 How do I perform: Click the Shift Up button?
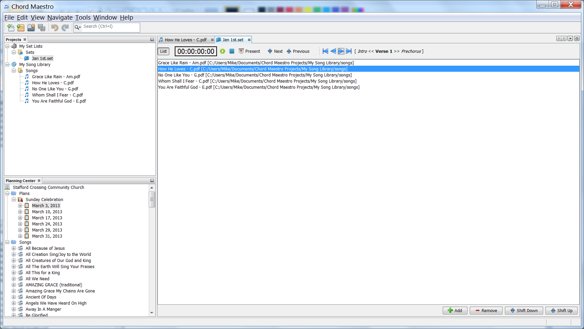[561, 310]
